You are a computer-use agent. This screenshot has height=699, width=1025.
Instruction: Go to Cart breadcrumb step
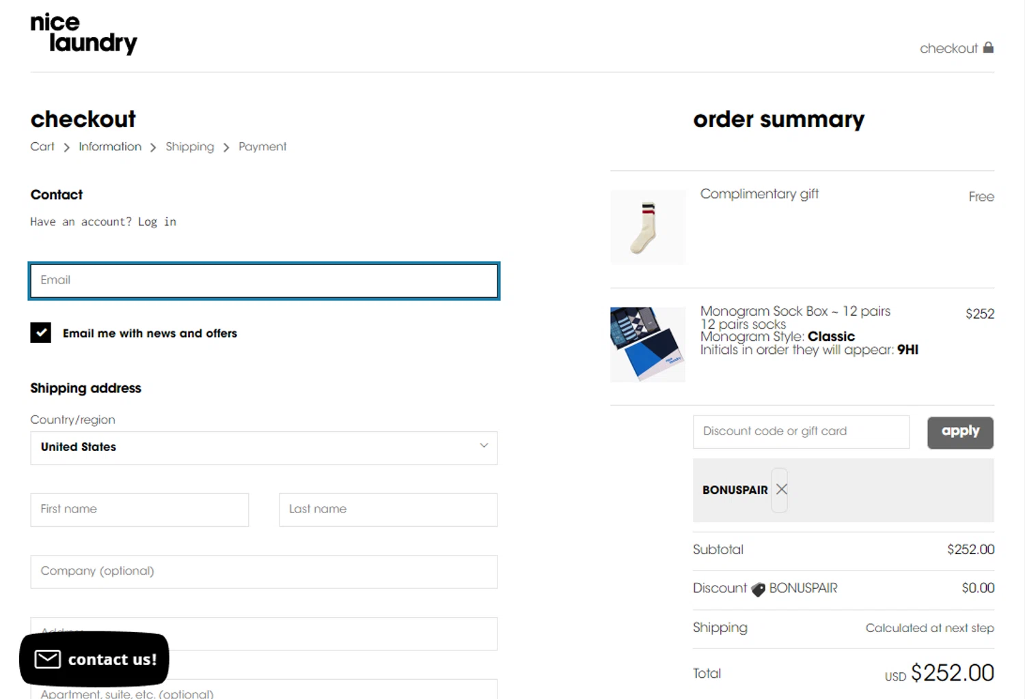[x=42, y=147]
